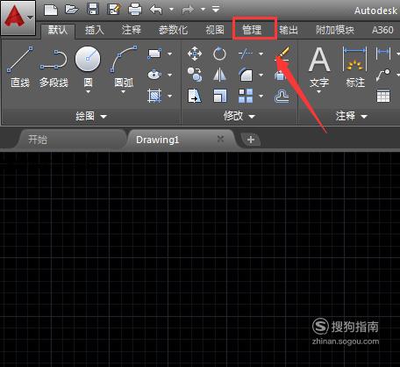
Task: Open the 输出 ribbon tab
Action: (x=289, y=30)
